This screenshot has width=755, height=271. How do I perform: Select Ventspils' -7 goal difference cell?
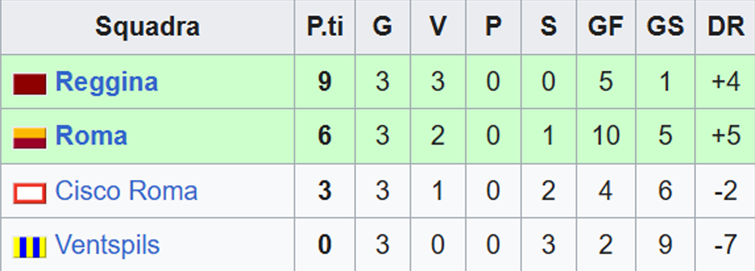click(x=725, y=244)
